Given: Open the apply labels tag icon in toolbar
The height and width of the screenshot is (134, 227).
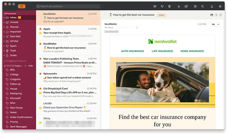Looking at the screenshot, I should pyautogui.click(x=203, y=6).
